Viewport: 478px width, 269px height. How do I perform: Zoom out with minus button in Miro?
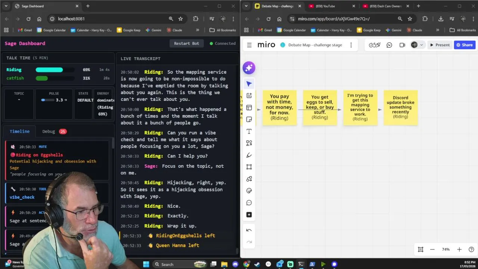click(x=432, y=250)
